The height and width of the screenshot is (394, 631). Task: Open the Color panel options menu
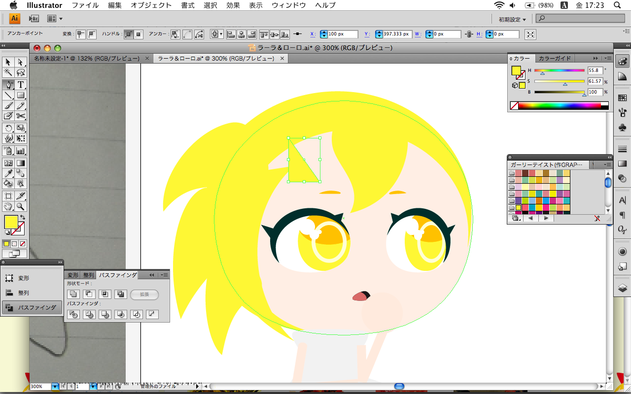608,58
